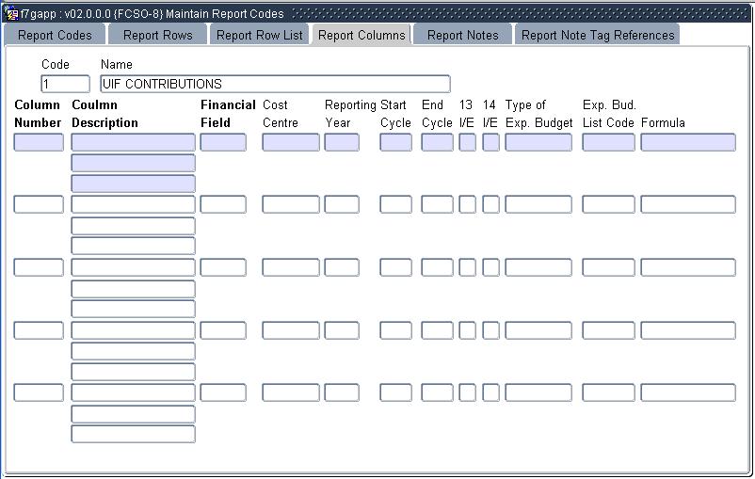The image size is (755, 479).
Task: Open the Report Note Tag References tab
Action: pyautogui.click(x=598, y=35)
